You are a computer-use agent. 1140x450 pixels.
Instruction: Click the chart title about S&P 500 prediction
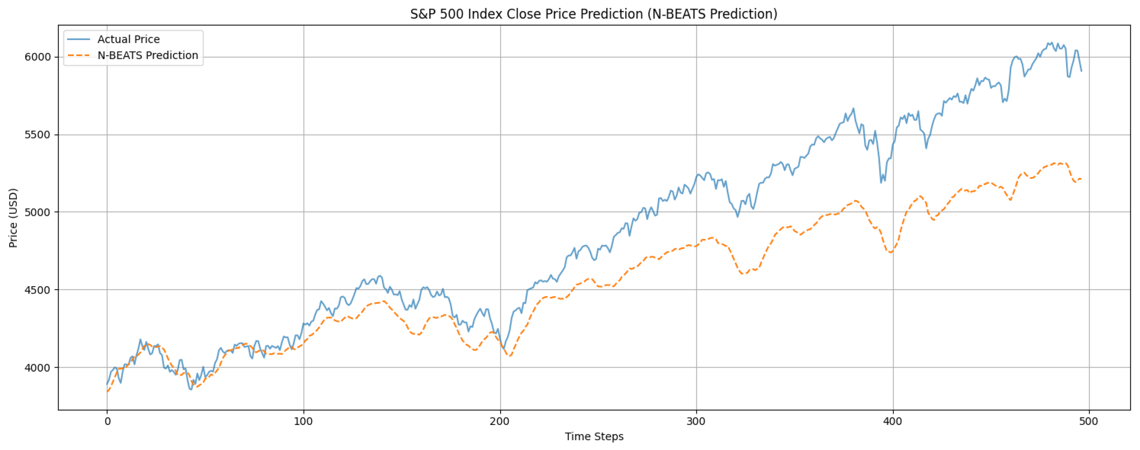point(593,14)
